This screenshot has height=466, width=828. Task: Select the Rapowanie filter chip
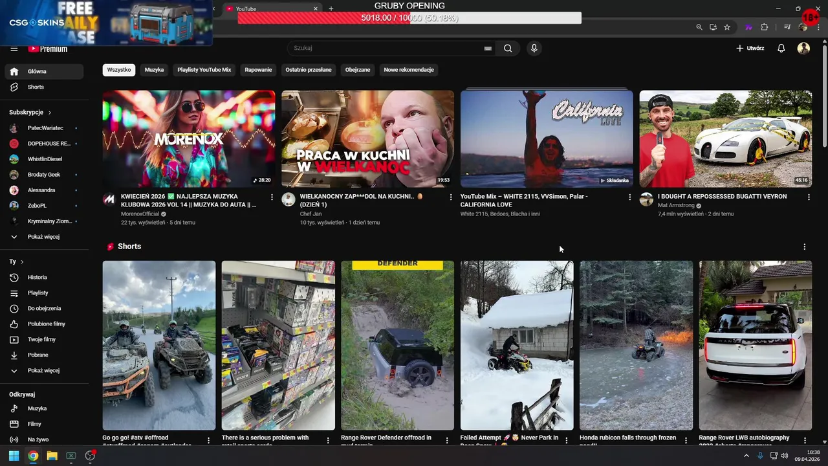click(258, 70)
